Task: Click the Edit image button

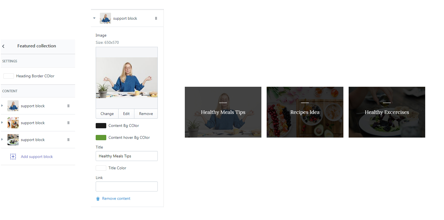Action: tap(126, 114)
